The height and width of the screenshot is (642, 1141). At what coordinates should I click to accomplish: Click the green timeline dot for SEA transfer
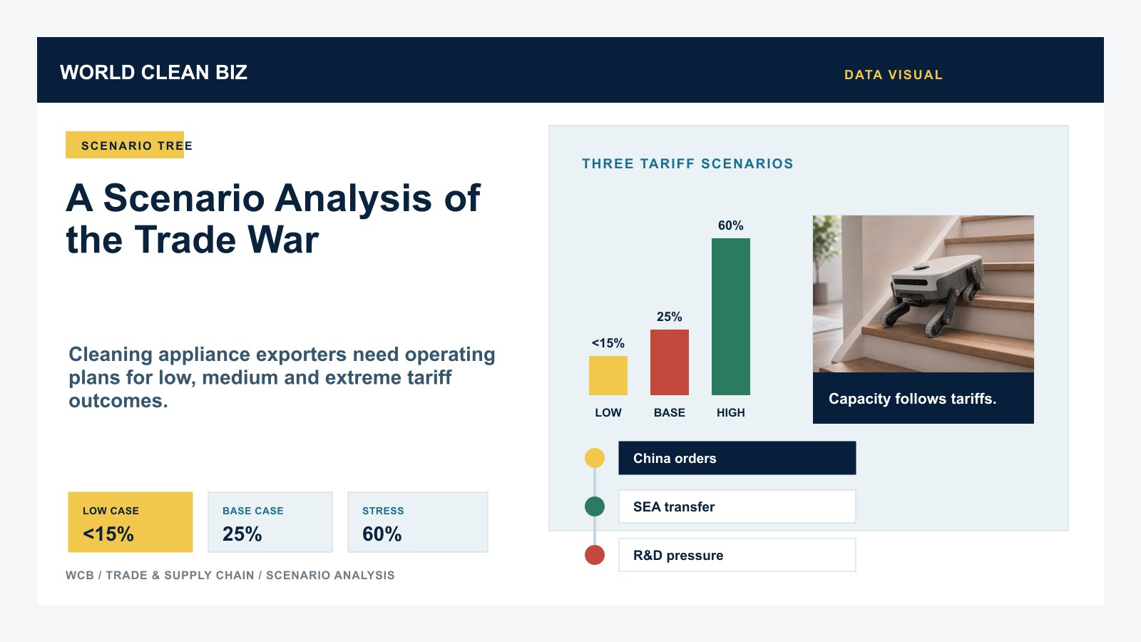595,506
